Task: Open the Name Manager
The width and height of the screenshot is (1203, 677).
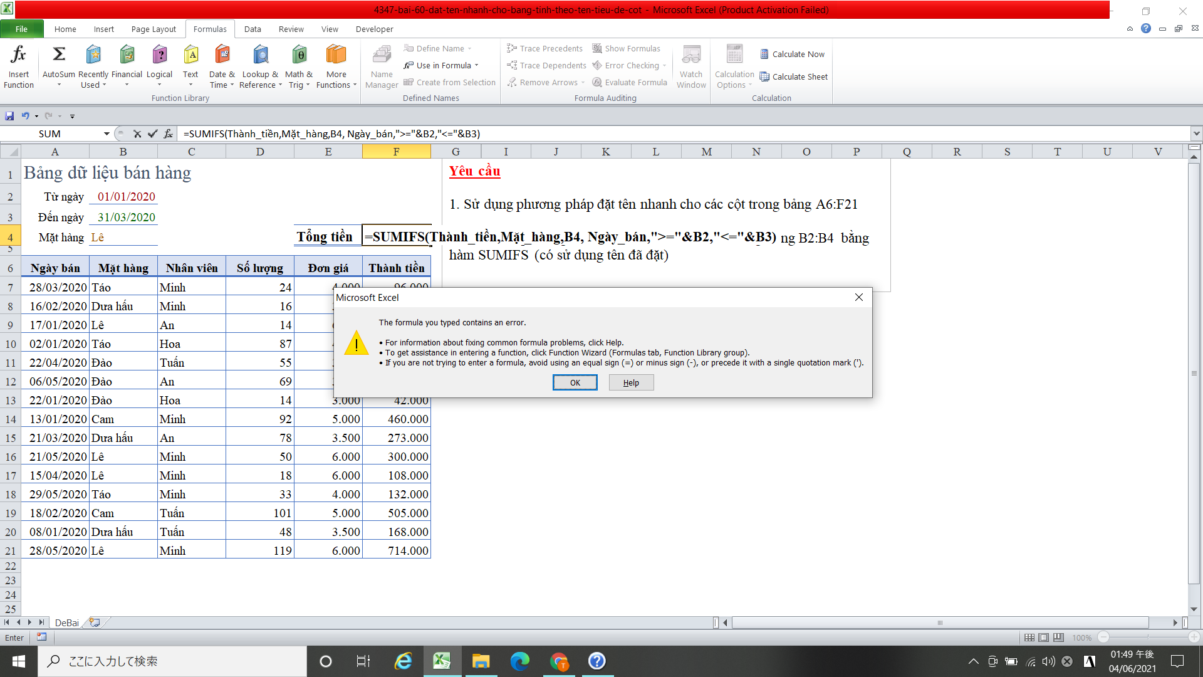Action: [x=382, y=66]
